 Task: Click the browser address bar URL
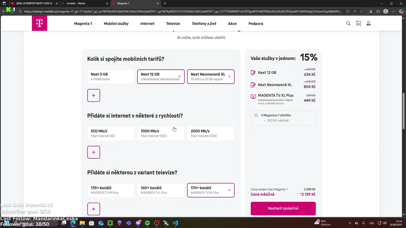click(x=183, y=11)
